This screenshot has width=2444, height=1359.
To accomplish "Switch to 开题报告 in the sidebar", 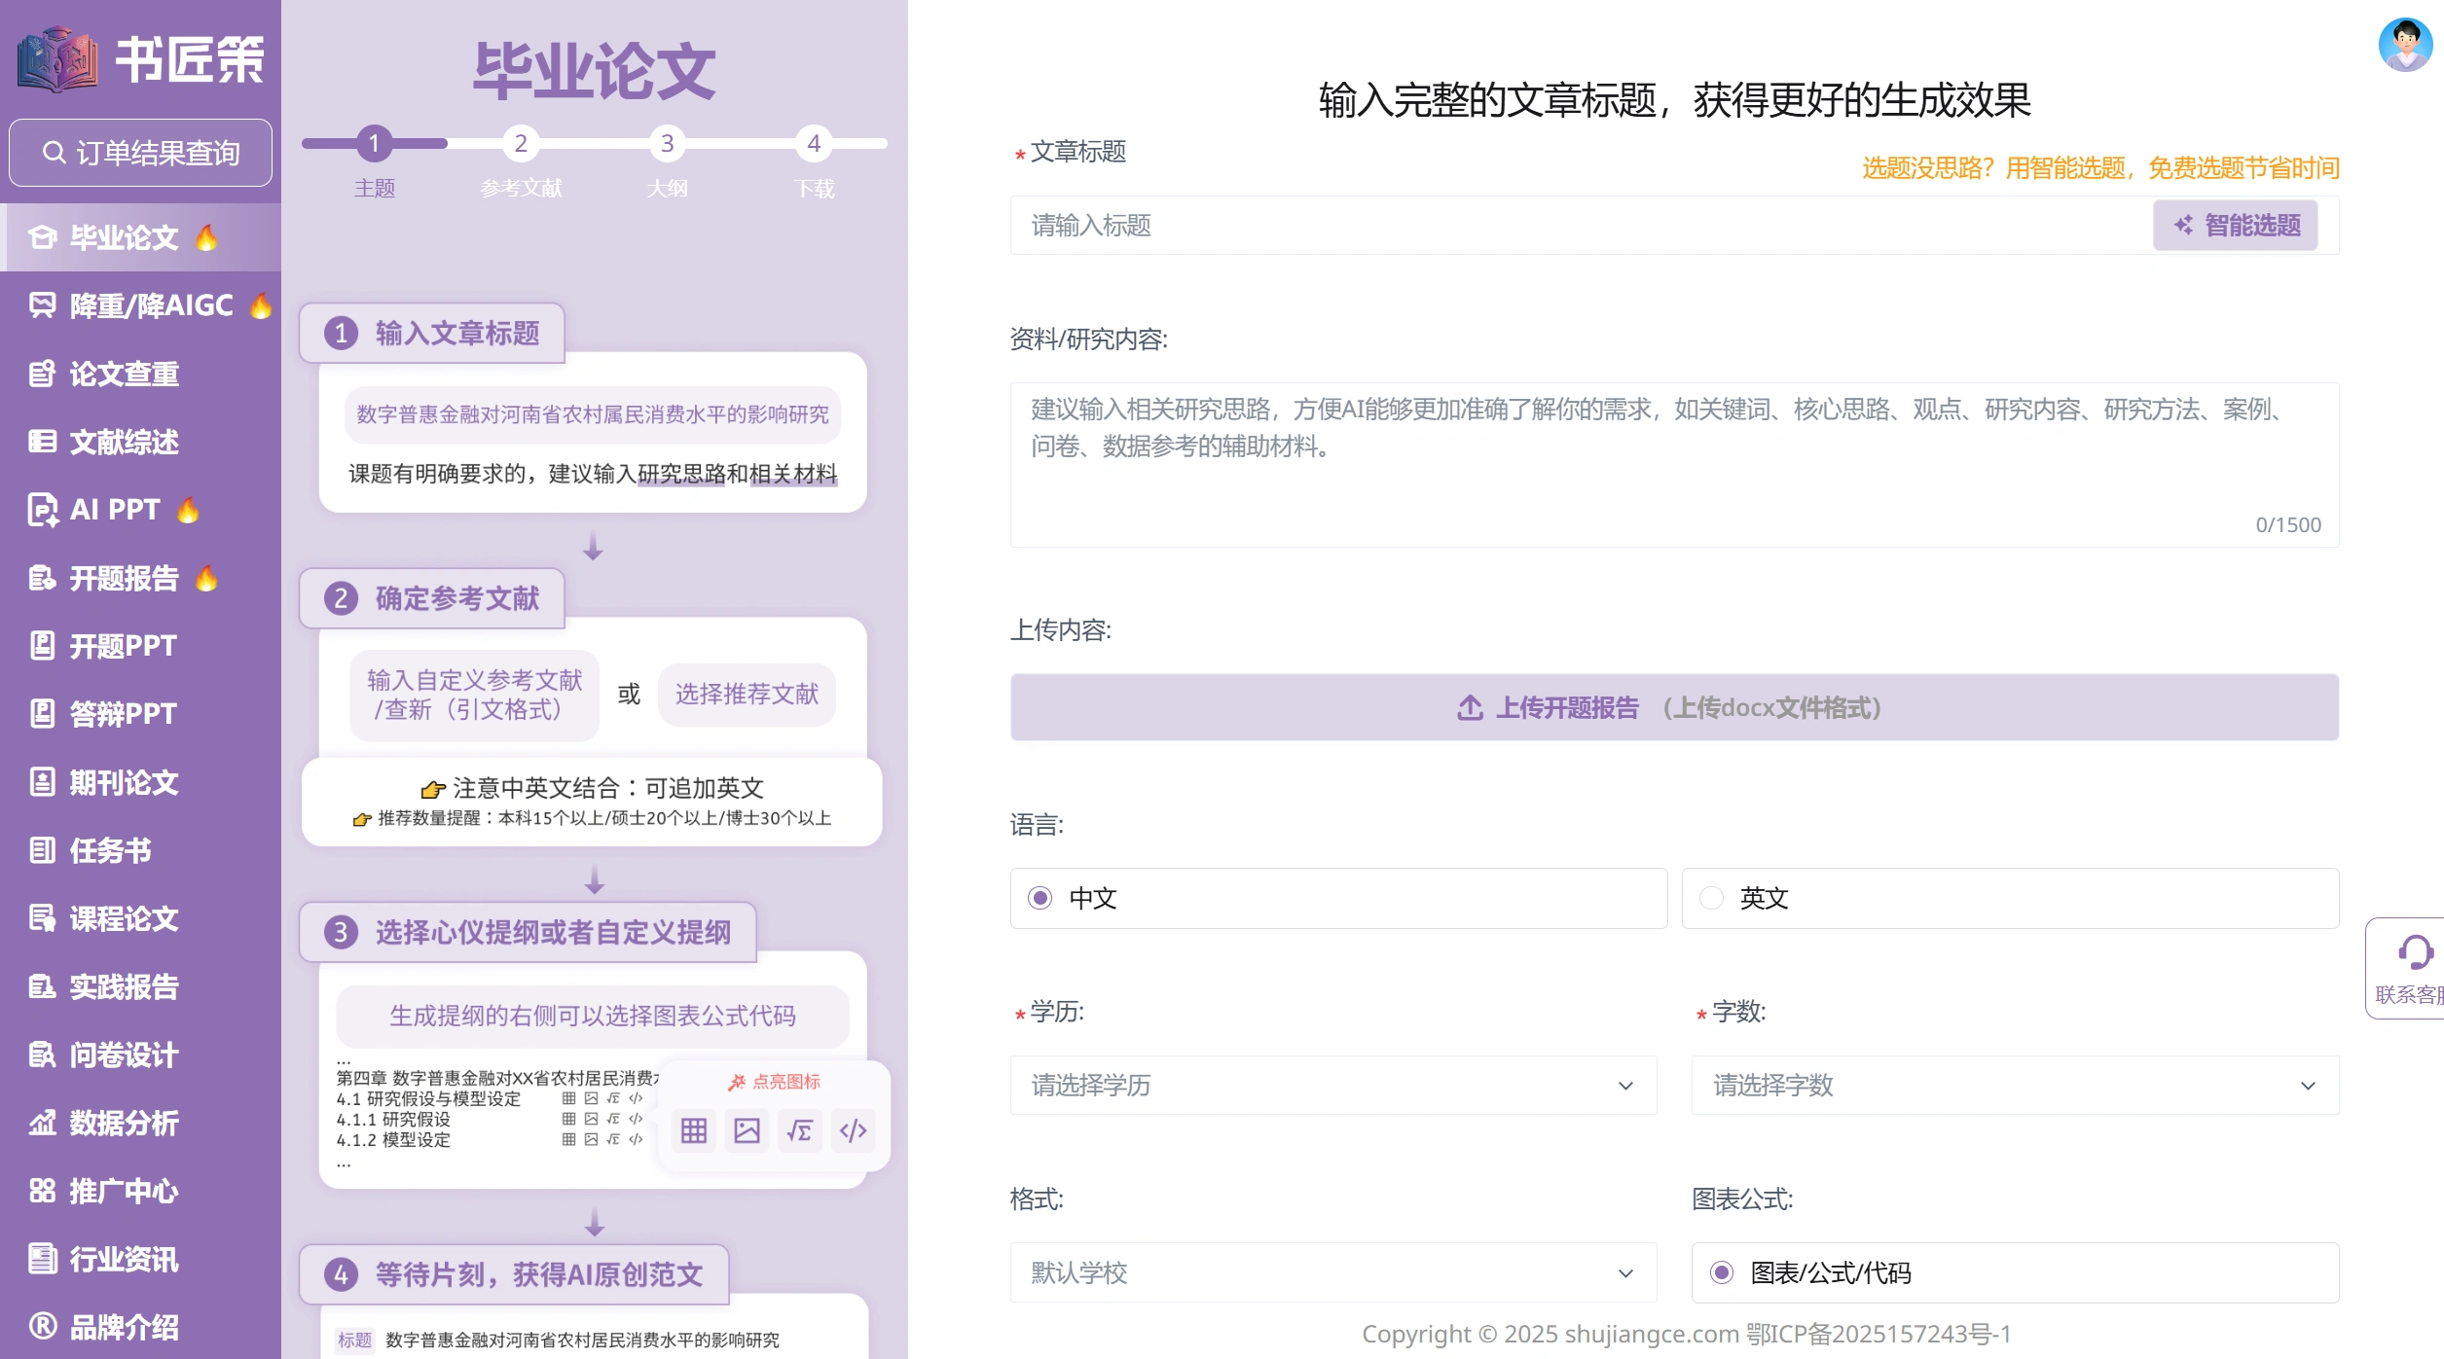I will pyautogui.click(x=121, y=578).
